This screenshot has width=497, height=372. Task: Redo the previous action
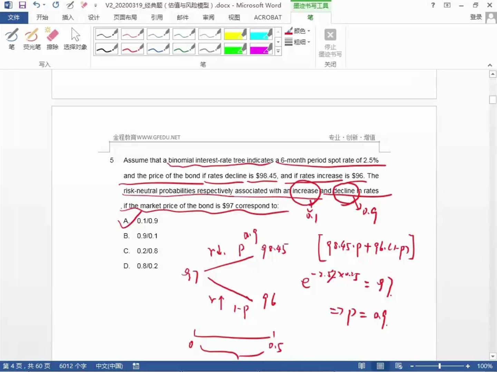click(56, 5)
